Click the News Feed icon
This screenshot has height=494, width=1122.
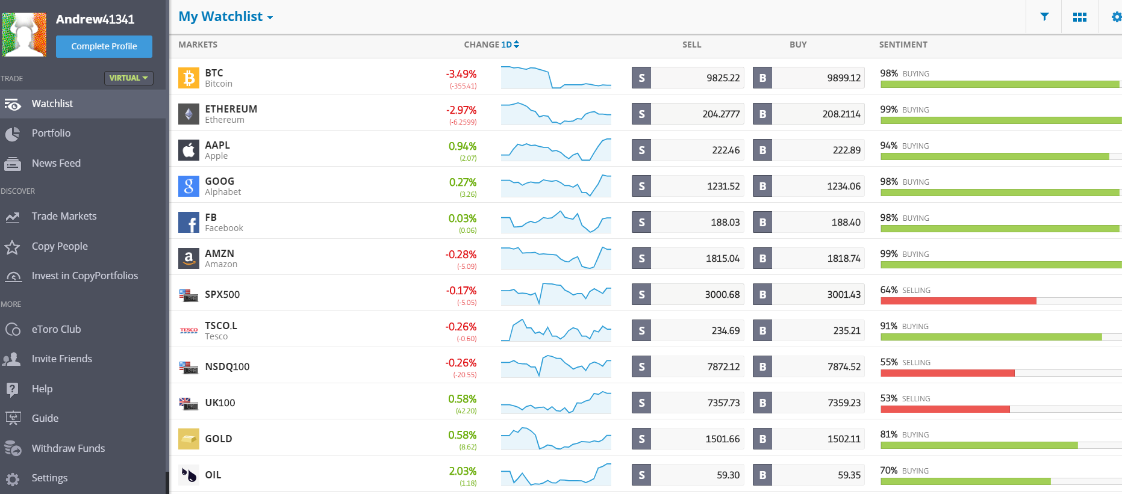13,164
